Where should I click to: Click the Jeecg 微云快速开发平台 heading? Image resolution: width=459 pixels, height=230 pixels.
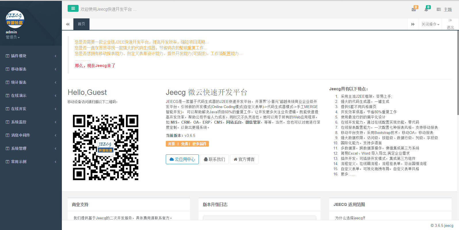pos(206,92)
